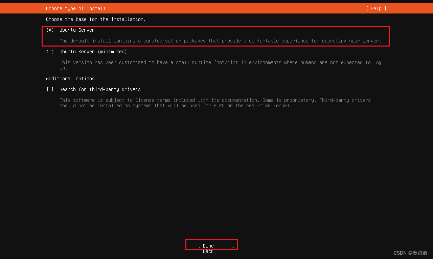
Task: Click the minimized version description text
Action: [221, 65]
